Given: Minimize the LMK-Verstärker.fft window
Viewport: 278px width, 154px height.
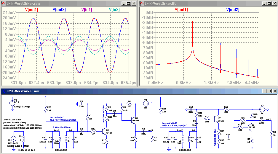Looking at the screenshot, I should [264, 4].
